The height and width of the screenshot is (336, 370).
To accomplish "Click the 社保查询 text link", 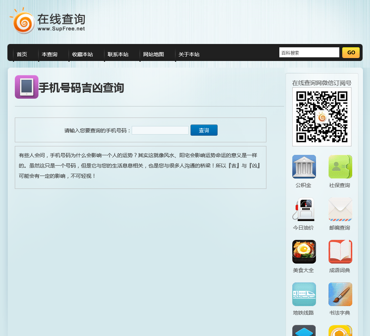I will click(x=340, y=185).
